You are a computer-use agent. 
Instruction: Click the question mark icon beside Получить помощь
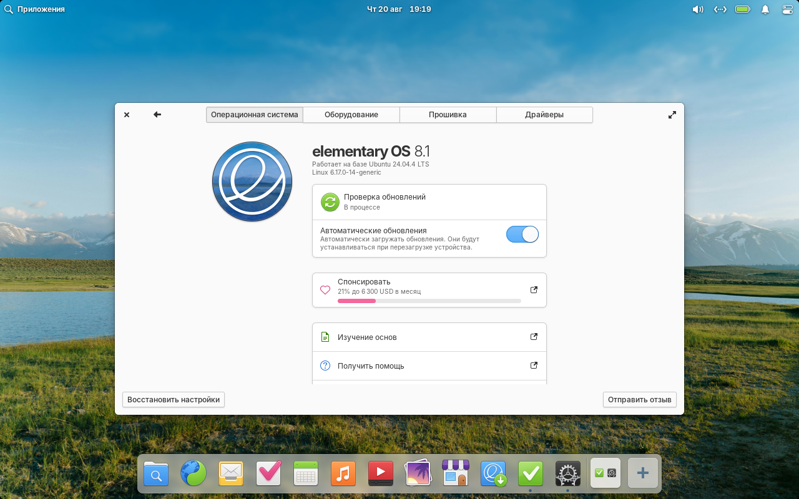(x=325, y=366)
